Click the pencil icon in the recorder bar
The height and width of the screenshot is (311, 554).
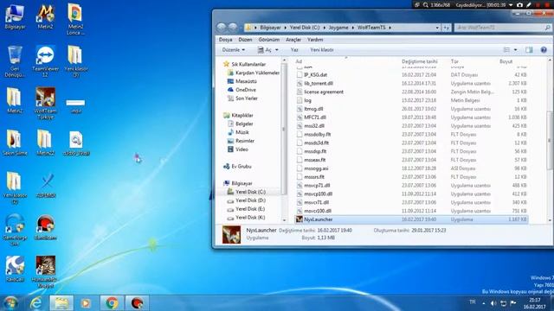[529, 5]
